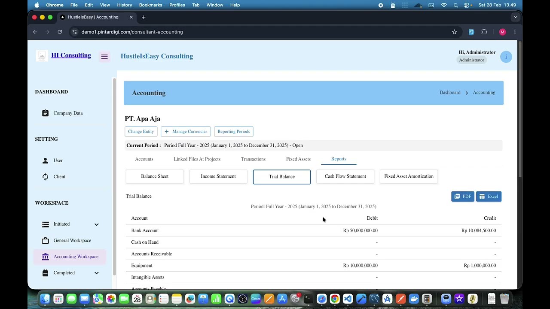This screenshot has height=309, width=550.
Task: Open the History menu in the menu bar
Action: pos(125,5)
